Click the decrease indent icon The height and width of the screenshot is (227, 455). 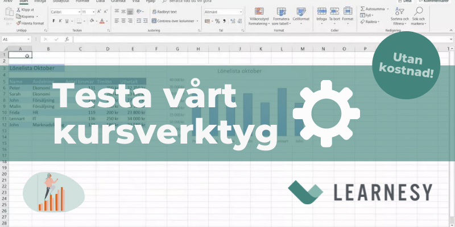139,21
